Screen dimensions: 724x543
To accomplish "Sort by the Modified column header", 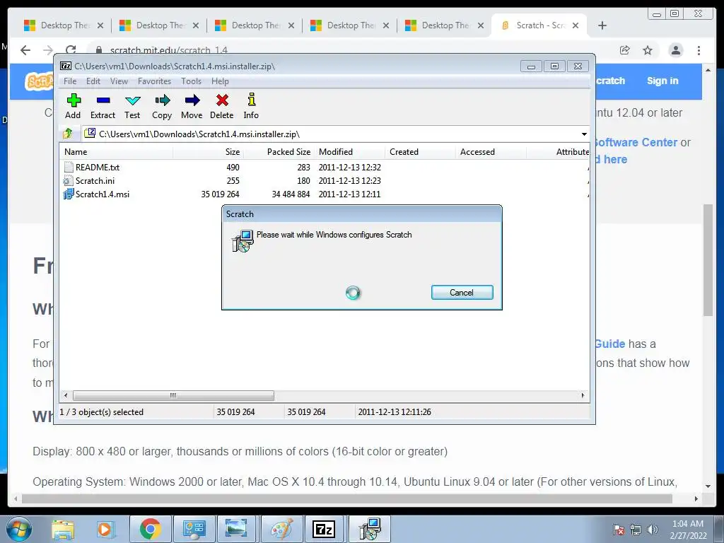I will 349,152.
